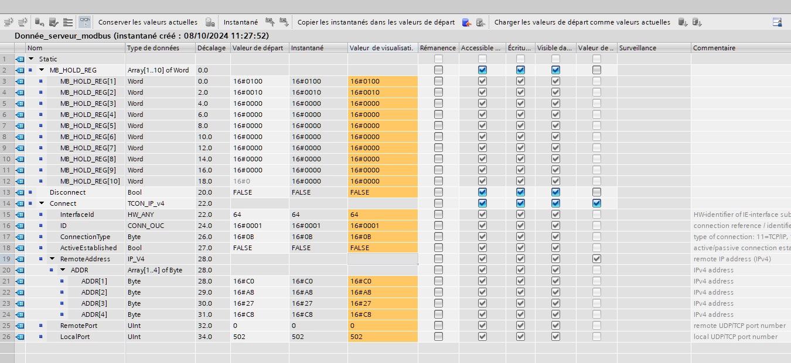
Task: Click the start value field of RemotePort
Action: click(260, 326)
